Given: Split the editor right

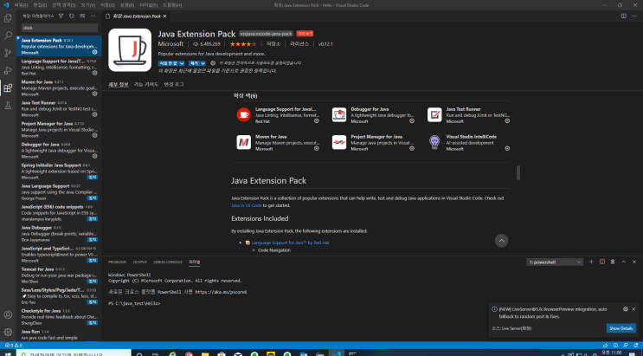Looking at the screenshot, I should pos(623,16).
